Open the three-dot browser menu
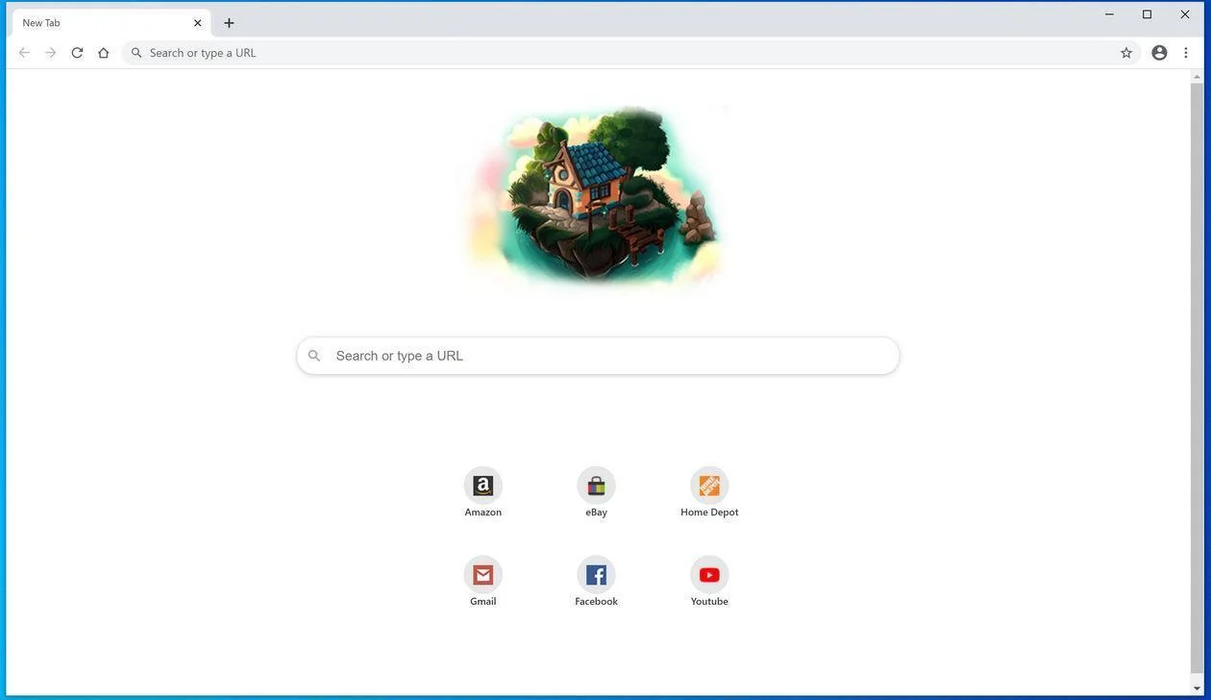 (1186, 53)
